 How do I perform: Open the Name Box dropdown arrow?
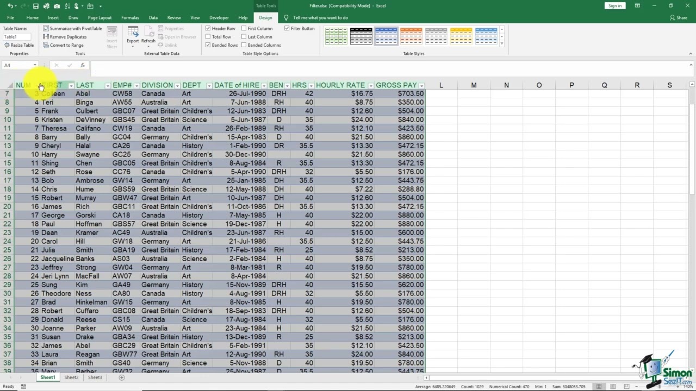click(x=35, y=65)
